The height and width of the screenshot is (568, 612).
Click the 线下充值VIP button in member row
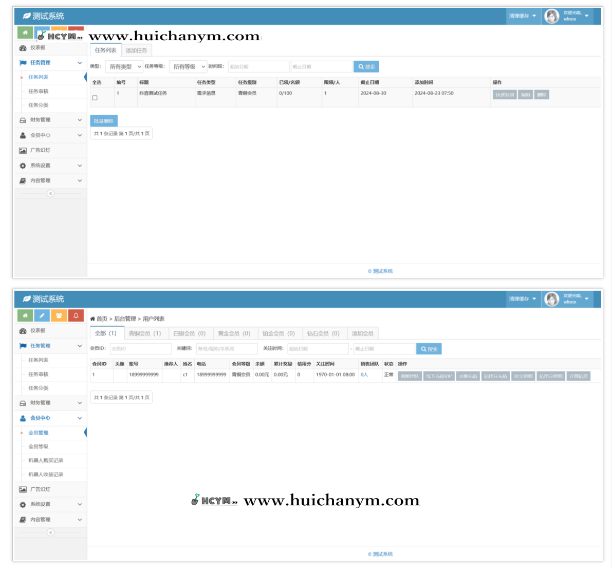pyautogui.click(x=439, y=376)
